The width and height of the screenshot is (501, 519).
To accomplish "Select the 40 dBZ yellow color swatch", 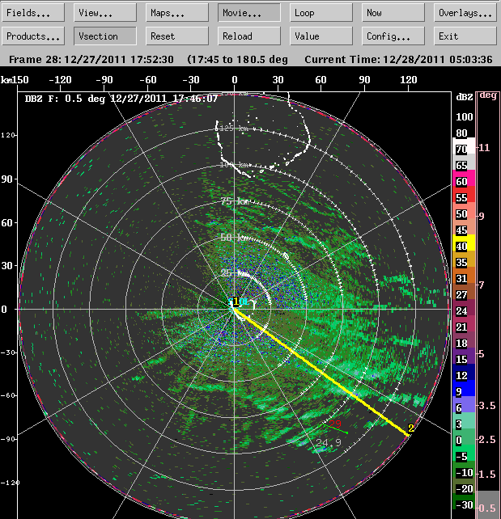I will coord(464,243).
